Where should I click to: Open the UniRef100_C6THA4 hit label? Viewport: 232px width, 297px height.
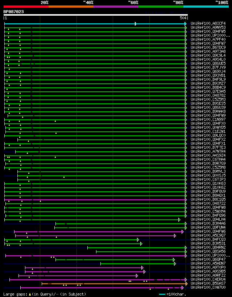point(208,160)
